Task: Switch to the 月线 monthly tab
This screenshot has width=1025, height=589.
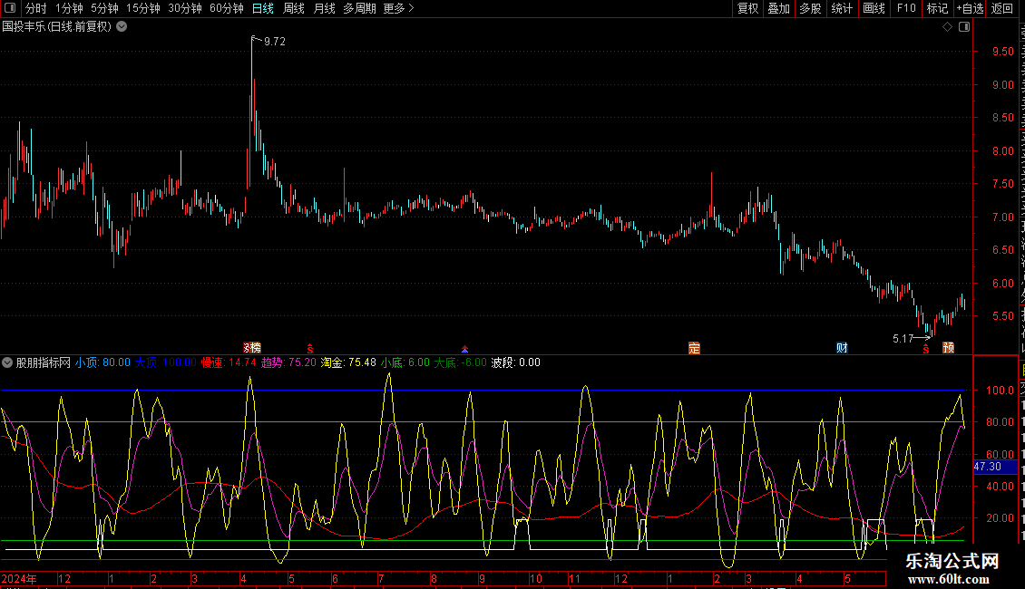Action: pos(324,8)
